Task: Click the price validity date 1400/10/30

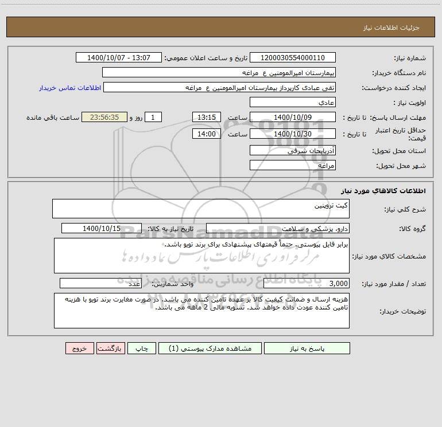Action: pyautogui.click(x=293, y=134)
